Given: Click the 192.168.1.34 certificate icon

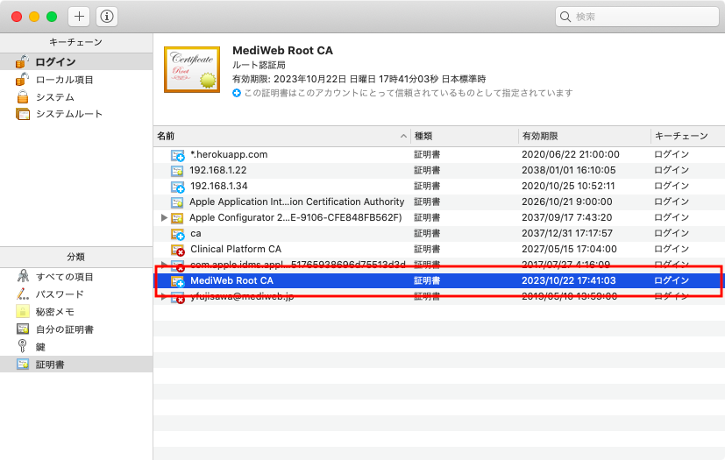Looking at the screenshot, I should 178,187.
